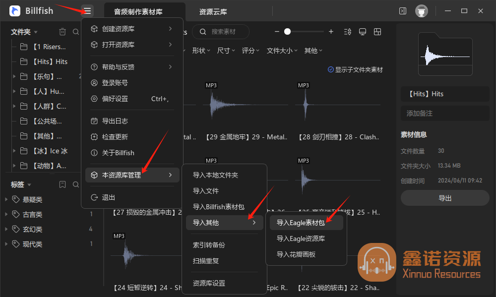Viewport: 496px width, 297px height.
Task: Select 导入本地文件夹 option
Action: pyautogui.click(x=224, y=175)
